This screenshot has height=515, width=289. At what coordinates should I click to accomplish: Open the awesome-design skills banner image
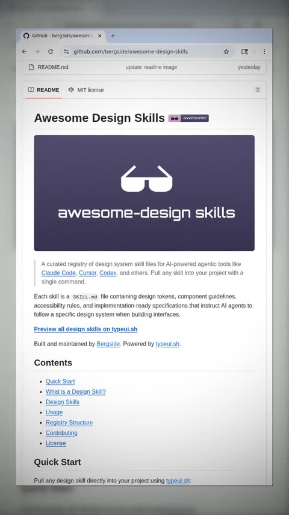(x=144, y=193)
